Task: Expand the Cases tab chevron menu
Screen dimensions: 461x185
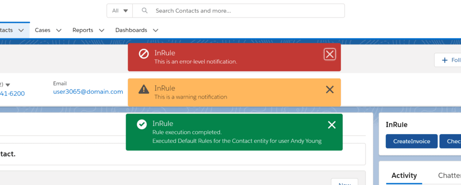Action: pos(59,31)
